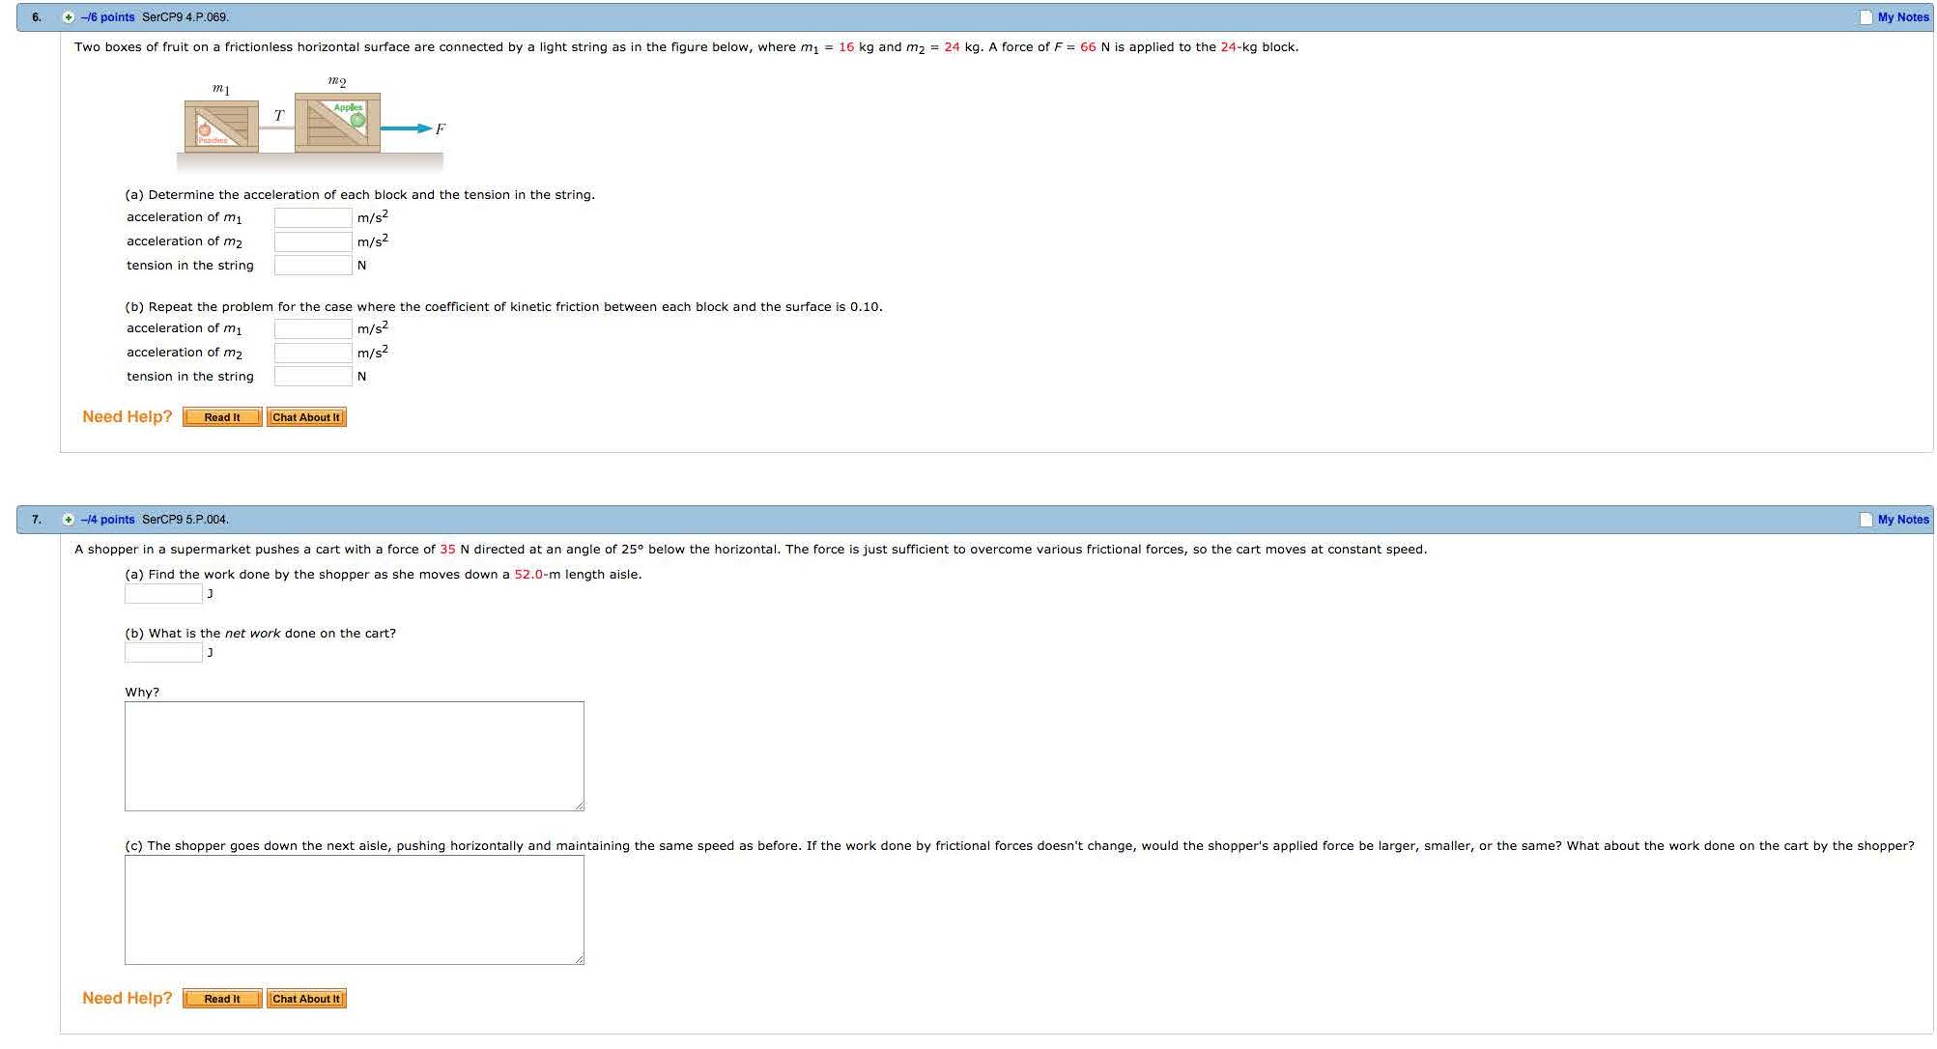Click Chat About It under question 6

pyautogui.click(x=306, y=417)
